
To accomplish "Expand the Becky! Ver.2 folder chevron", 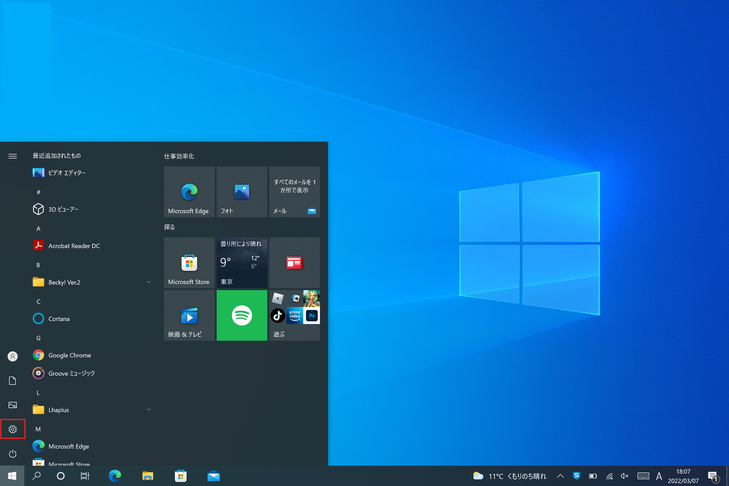I will pos(149,282).
